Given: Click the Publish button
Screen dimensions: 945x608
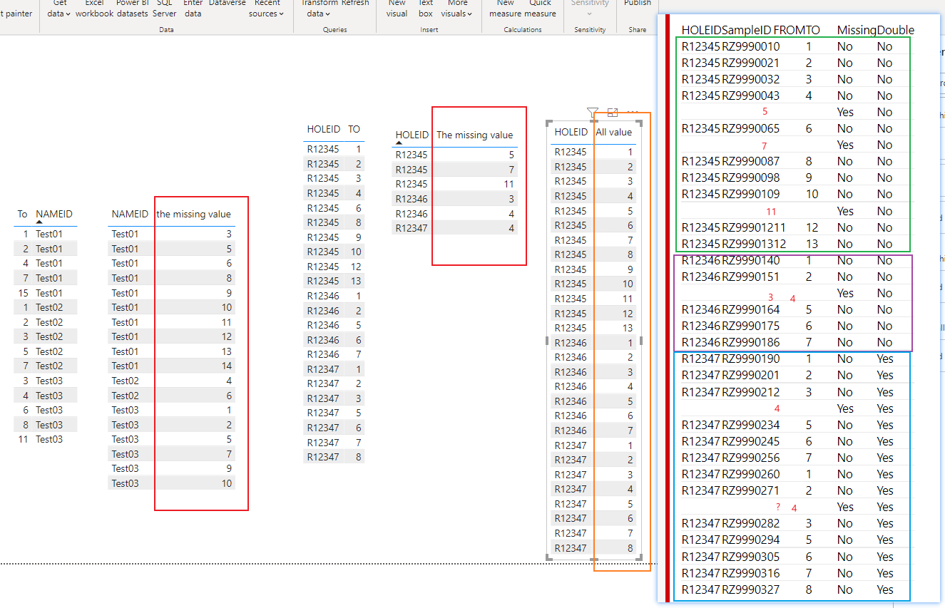Looking at the screenshot, I should coord(637,4).
